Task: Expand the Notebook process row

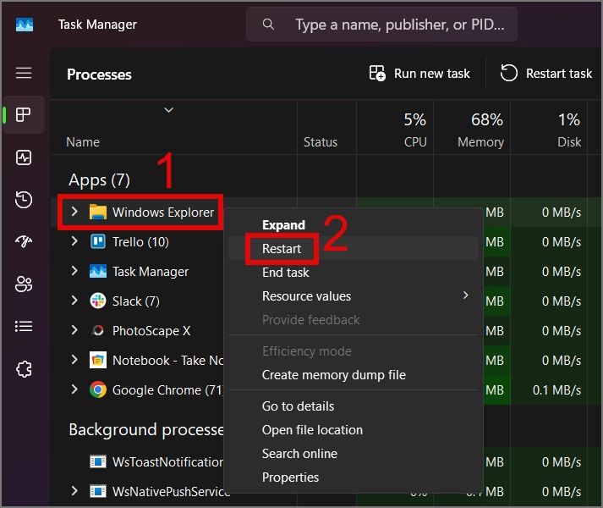Action: click(x=74, y=360)
